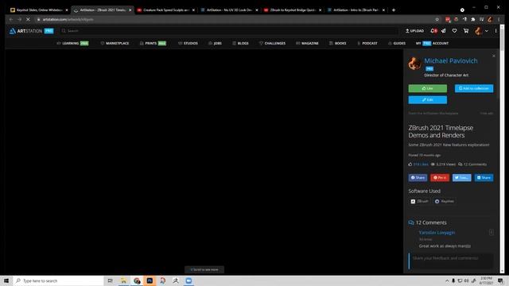This screenshot has width=509, height=286.
Task: Open Michael Pavlovich profile link
Action: coord(451,60)
